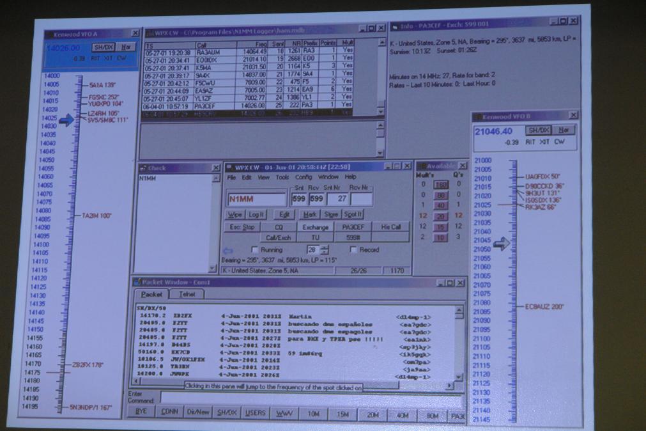The height and width of the screenshot is (431, 646).
Task: Click the 599# message button
Action: pos(353,237)
